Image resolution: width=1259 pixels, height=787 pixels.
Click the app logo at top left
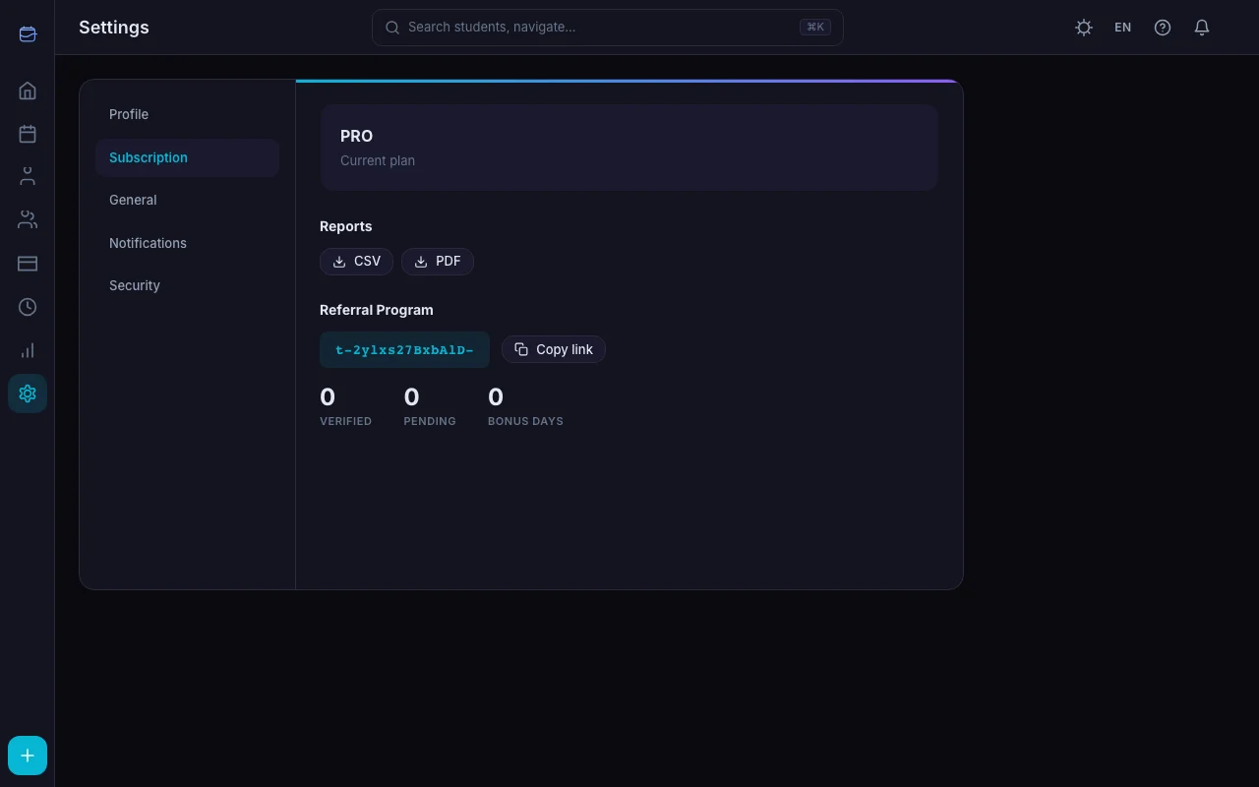(28, 34)
